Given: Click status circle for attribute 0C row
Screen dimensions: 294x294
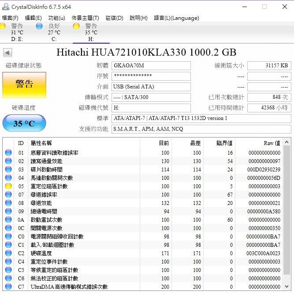Looking at the screenshot, I should pos(8,228).
